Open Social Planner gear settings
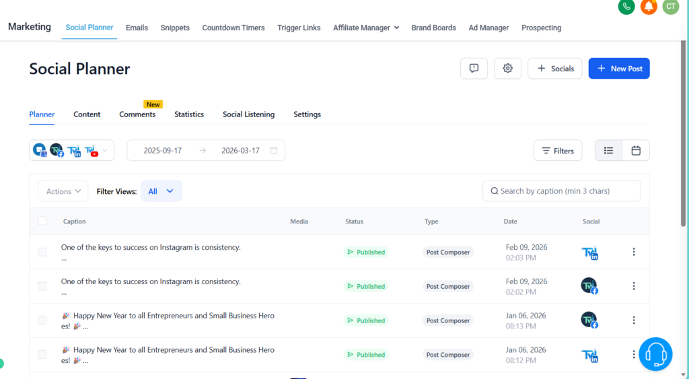The height and width of the screenshot is (379, 689). 507,68
